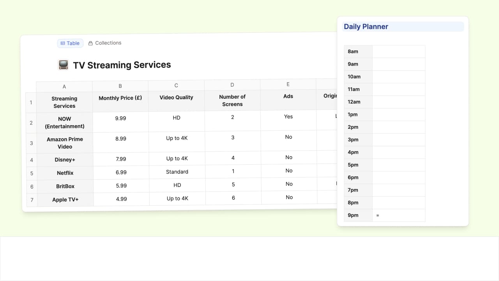Switch to the Table tab
The image size is (499, 281).
click(70, 43)
